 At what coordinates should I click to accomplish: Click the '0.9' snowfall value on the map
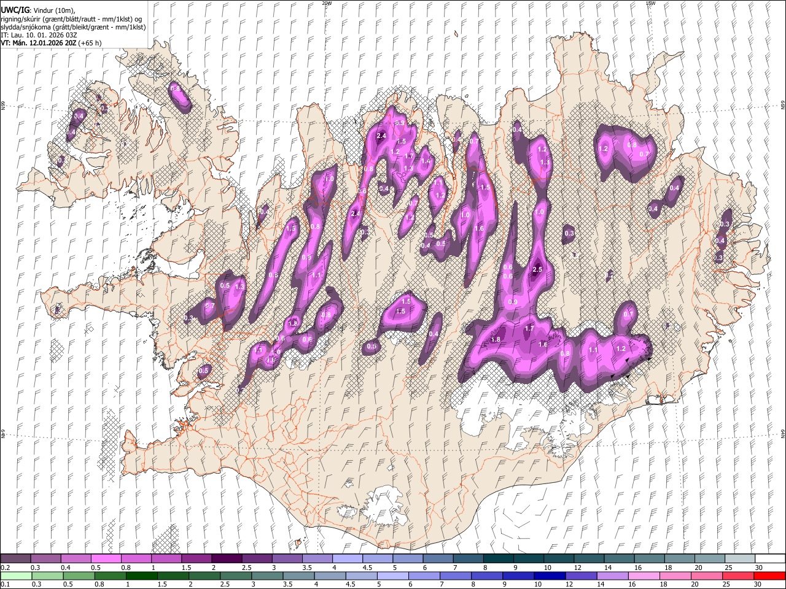pos(513,302)
